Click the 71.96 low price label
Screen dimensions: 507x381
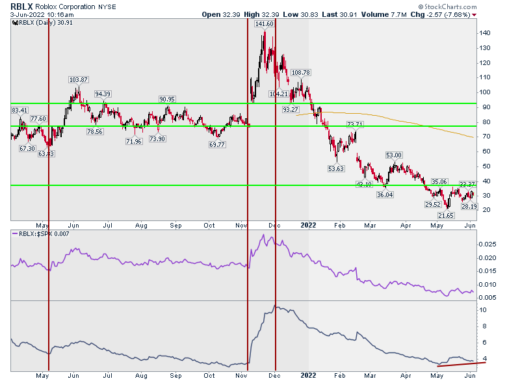point(134,141)
